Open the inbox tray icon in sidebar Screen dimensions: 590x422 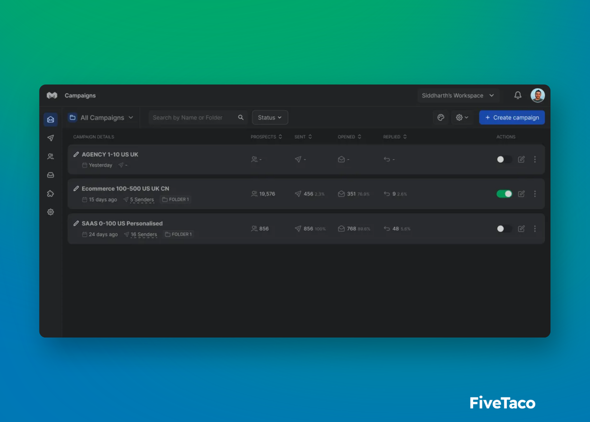(50, 175)
